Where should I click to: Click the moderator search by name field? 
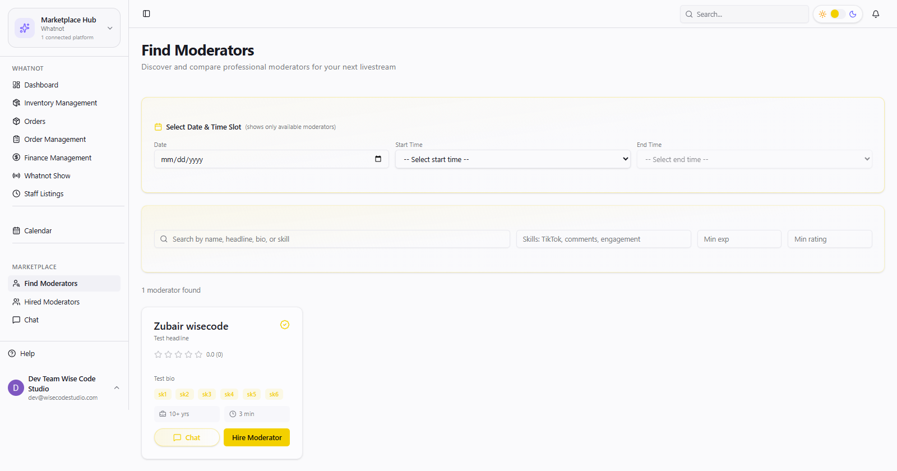click(x=332, y=239)
